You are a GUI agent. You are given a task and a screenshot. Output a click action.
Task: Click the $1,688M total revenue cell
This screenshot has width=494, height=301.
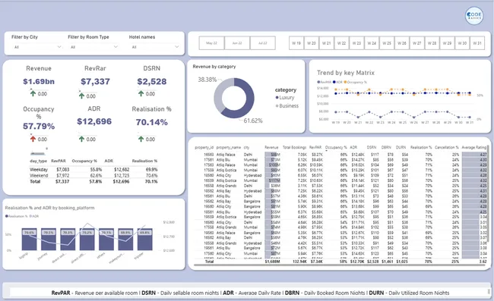click(272, 262)
